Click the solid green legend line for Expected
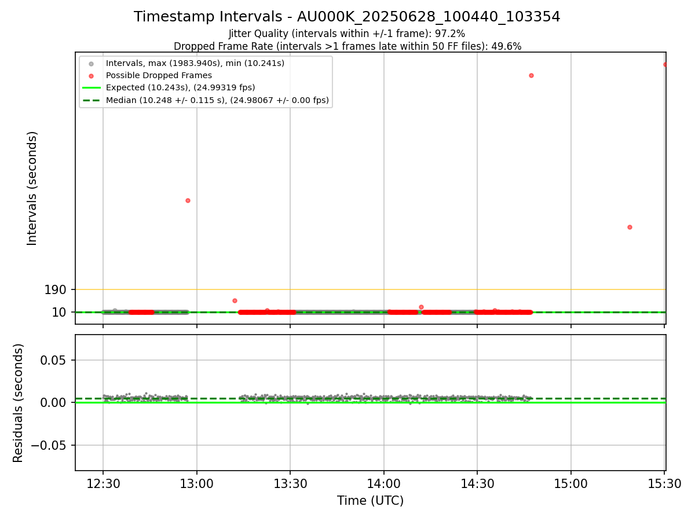The image size is (695, 521). [x=91, y=88]
